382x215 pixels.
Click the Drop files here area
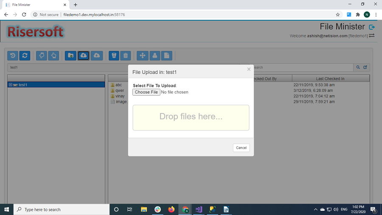point(191,117)
